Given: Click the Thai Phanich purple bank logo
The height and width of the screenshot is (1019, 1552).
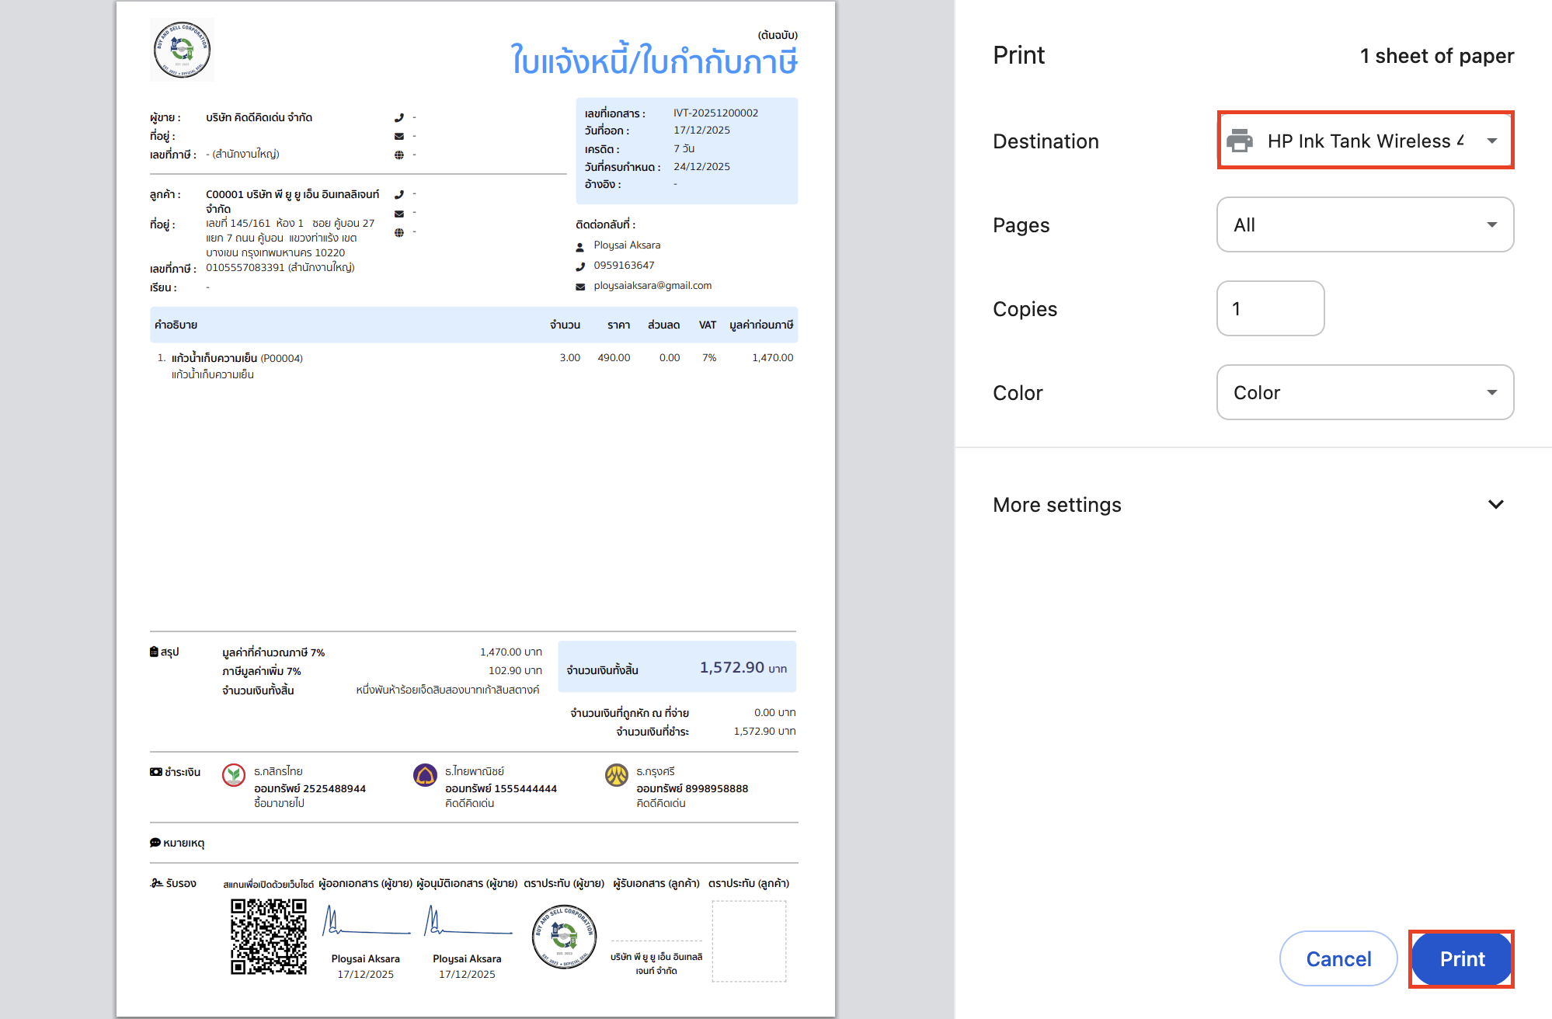Looking at the screenshot, I should [425, 776].
